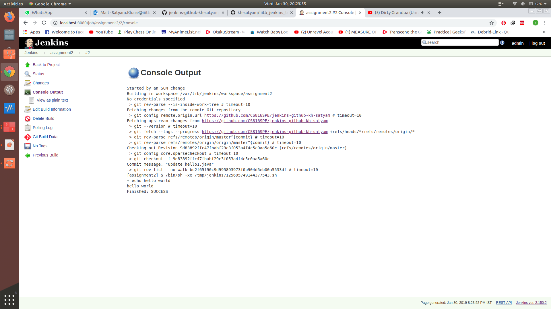Expand the assignment2 breadcrumb dropdown arrow
The image size is (551, 309).
pyautogui.click(x=80, y=53)
